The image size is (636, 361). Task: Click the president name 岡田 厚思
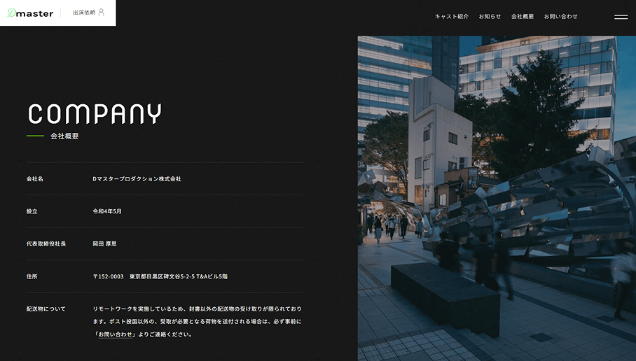coord(105,244)
